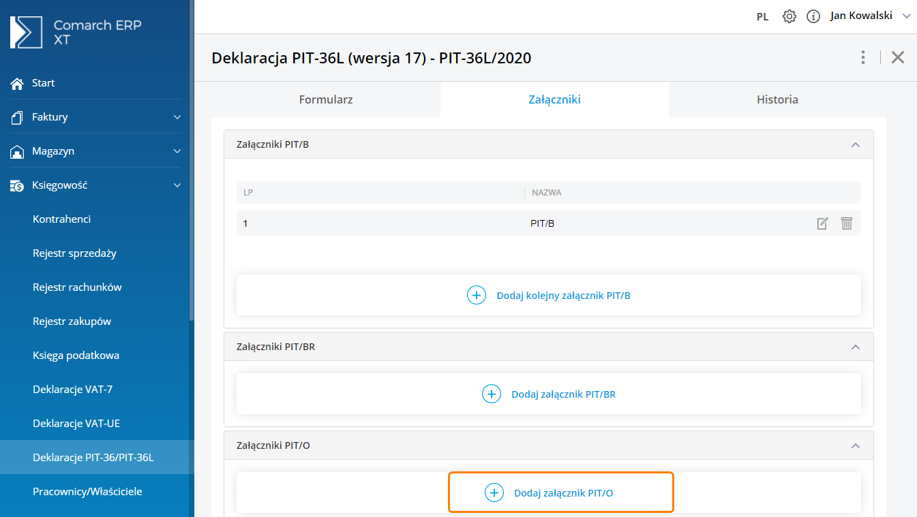Viewport: 917px width, 517px height.
Task: Click the edit icon for PIT/B row
Action: click(x=822, y=223)
